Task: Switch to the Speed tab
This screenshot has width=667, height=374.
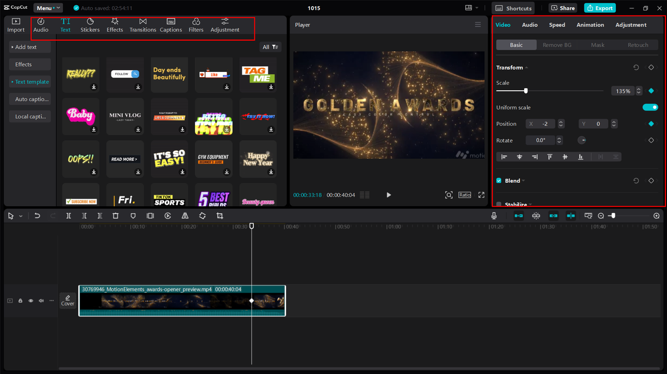Action: tap(557, 25)
